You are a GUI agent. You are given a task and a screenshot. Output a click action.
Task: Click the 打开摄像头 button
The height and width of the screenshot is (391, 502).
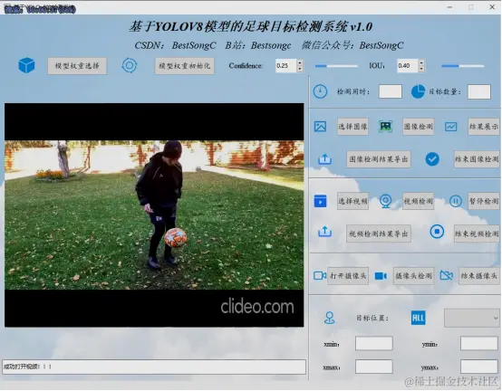pos(348,275)
